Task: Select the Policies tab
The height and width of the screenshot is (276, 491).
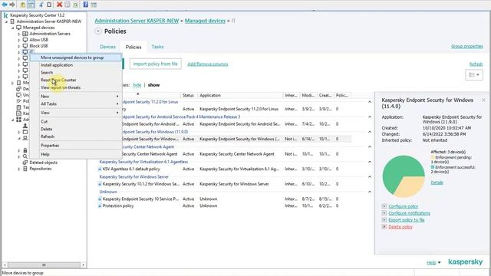Action: [133, 47]
